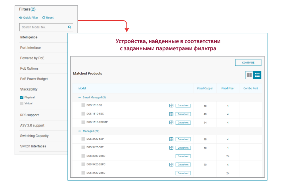This screenshot has height=181, width=298.
Task: Sort by Fixed Copper column header
Action: click(205, 89)
